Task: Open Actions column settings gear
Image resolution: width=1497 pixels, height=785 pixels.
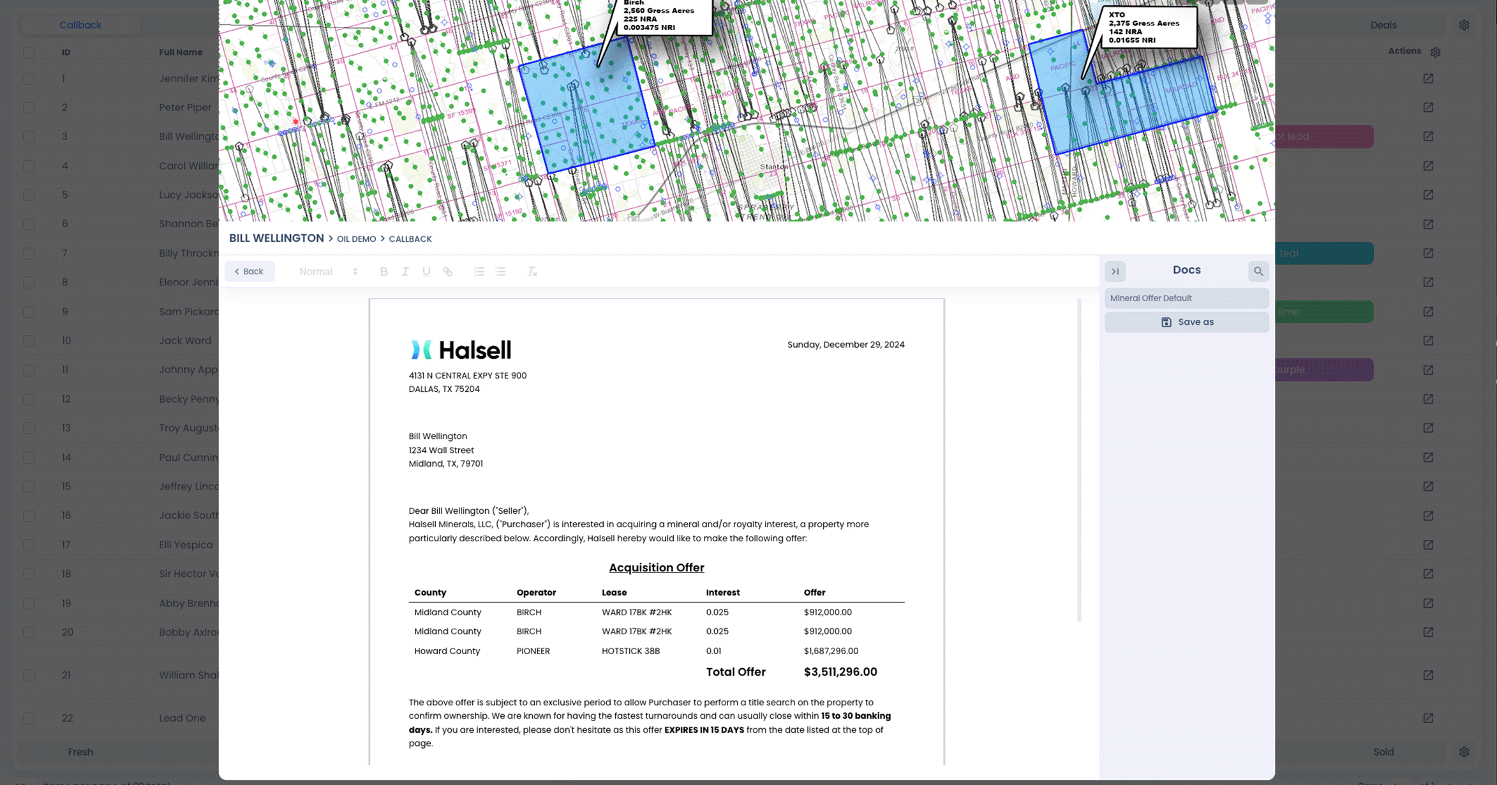Action: [1435, 52]
